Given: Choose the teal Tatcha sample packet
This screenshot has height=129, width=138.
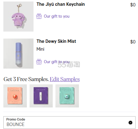Looking at the screenshot, I should tap(67, 96).
